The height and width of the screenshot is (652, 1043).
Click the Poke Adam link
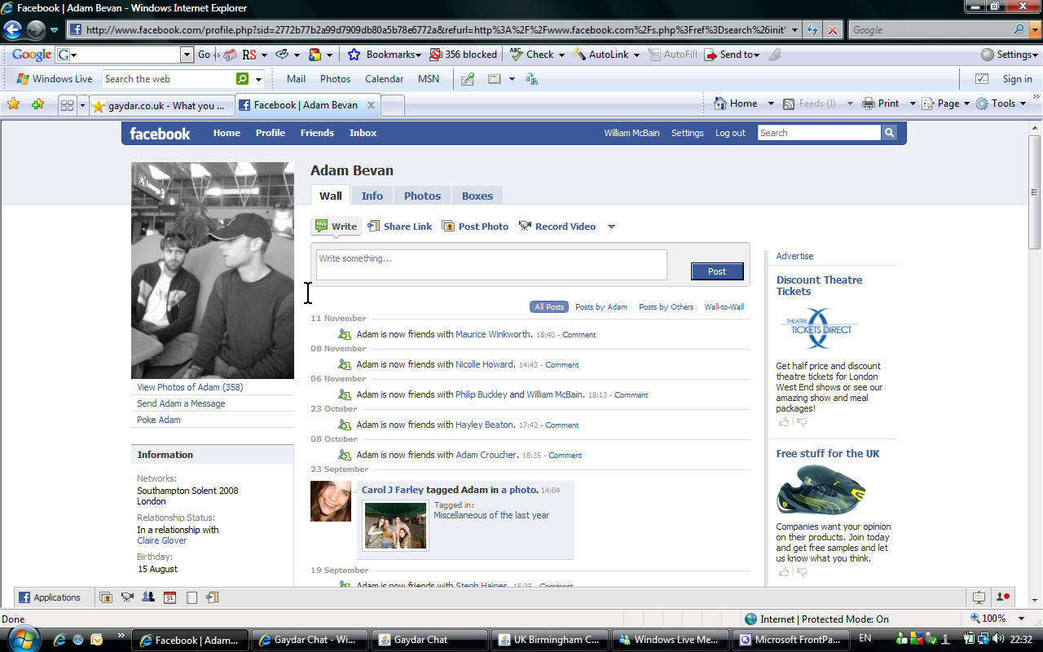[x=159, y=420]
